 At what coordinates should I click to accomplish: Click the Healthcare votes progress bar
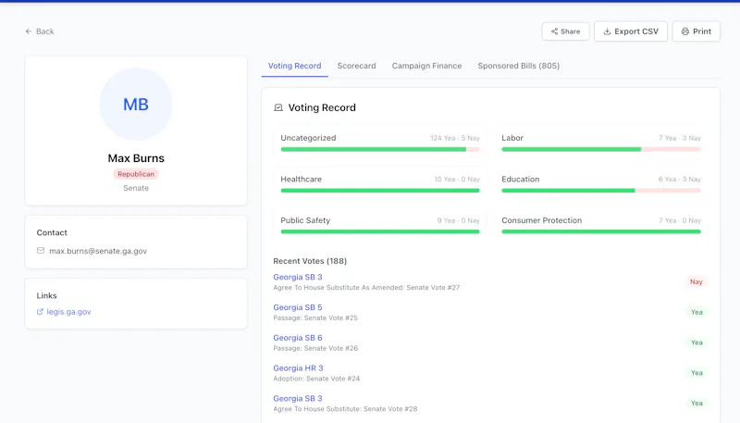point(380,191)
